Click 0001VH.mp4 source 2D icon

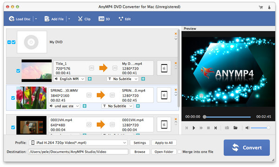pyautogui.click(x=89, y=125)
